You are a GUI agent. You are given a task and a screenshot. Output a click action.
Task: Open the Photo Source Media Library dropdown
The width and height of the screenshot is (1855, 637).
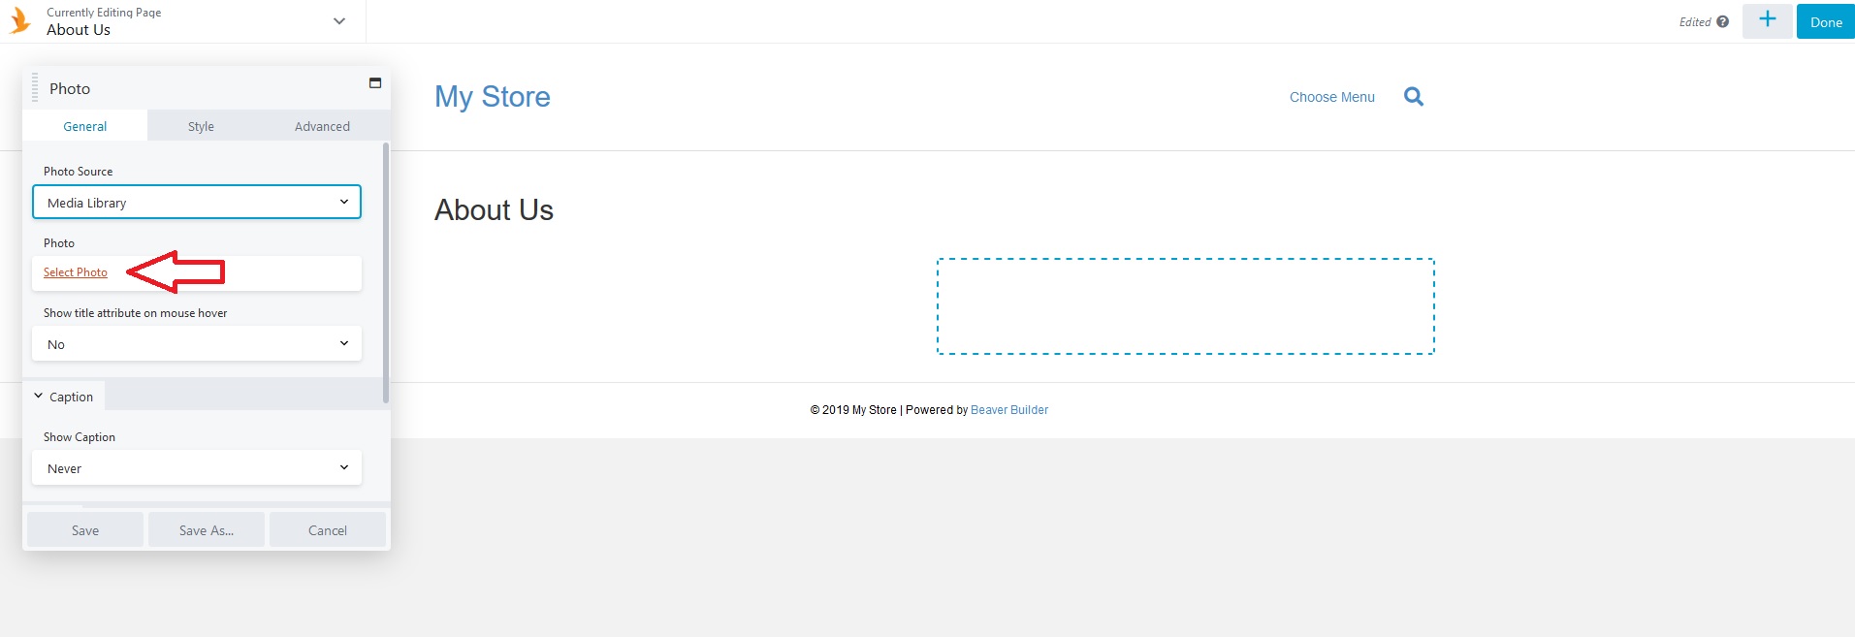point(197,202)
